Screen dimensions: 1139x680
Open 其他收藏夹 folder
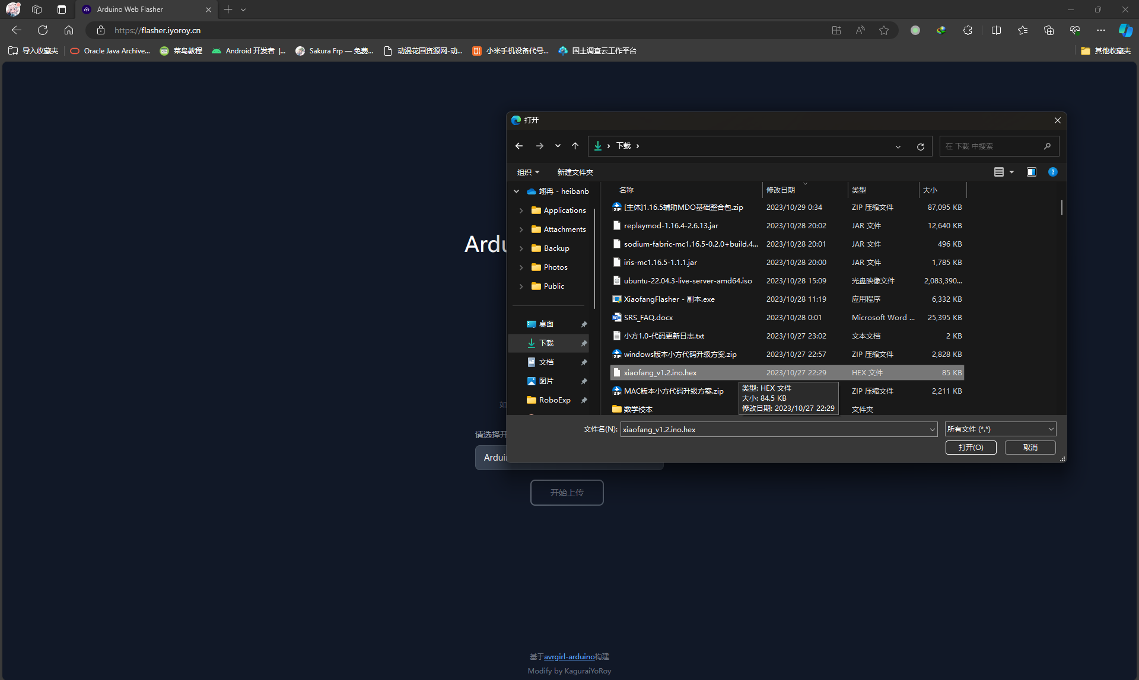[x=1106, y=51]
